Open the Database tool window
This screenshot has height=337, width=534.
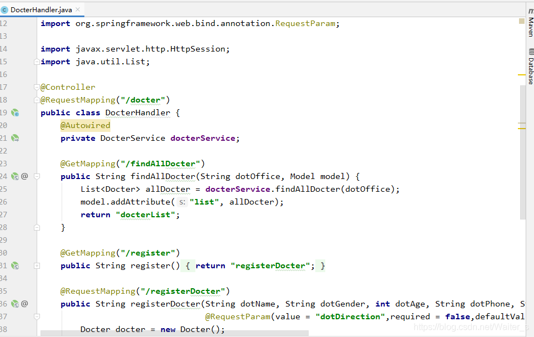tap(531, 67)
